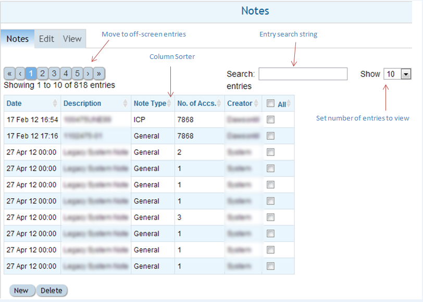Sort by Date column sorter arrows

55,103
